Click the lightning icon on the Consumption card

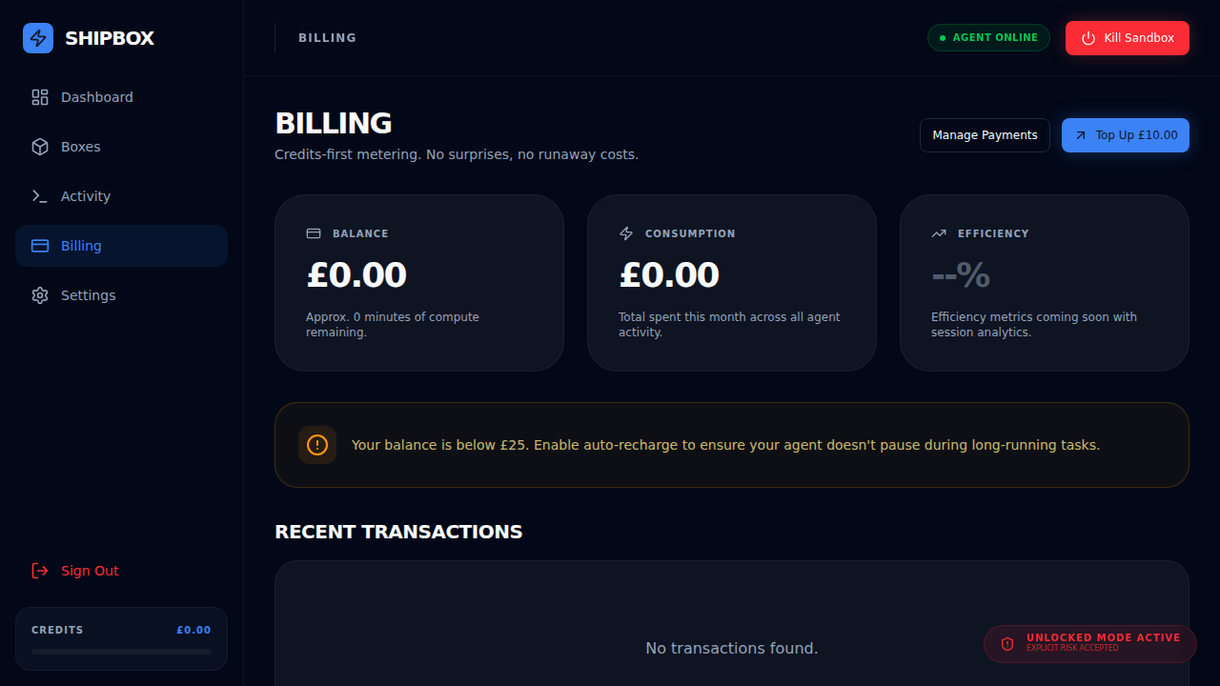coord(625,232)
